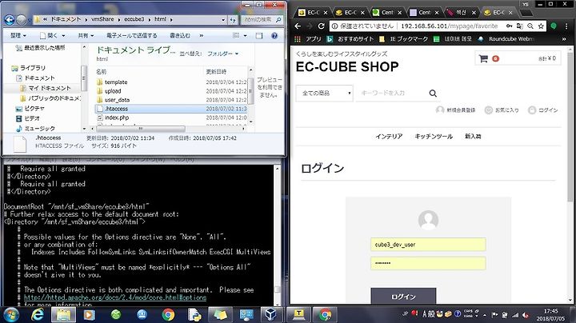Click zoom magnifier icon in address bar
Viewport: 576px width, 323px height.
pyautogui.click(x=530, y=26)
